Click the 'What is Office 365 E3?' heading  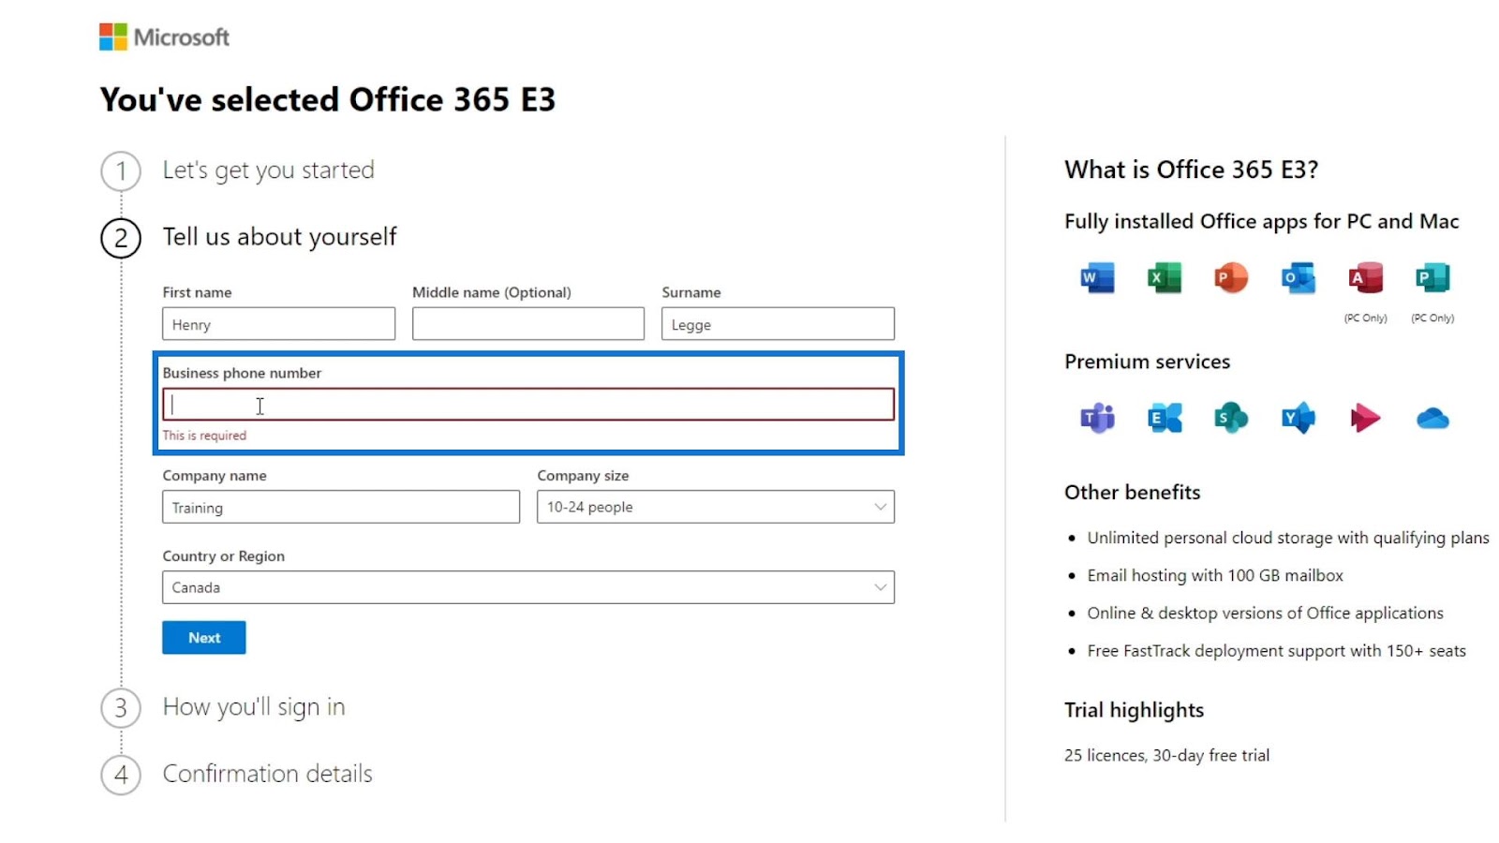pos(1192,170)
